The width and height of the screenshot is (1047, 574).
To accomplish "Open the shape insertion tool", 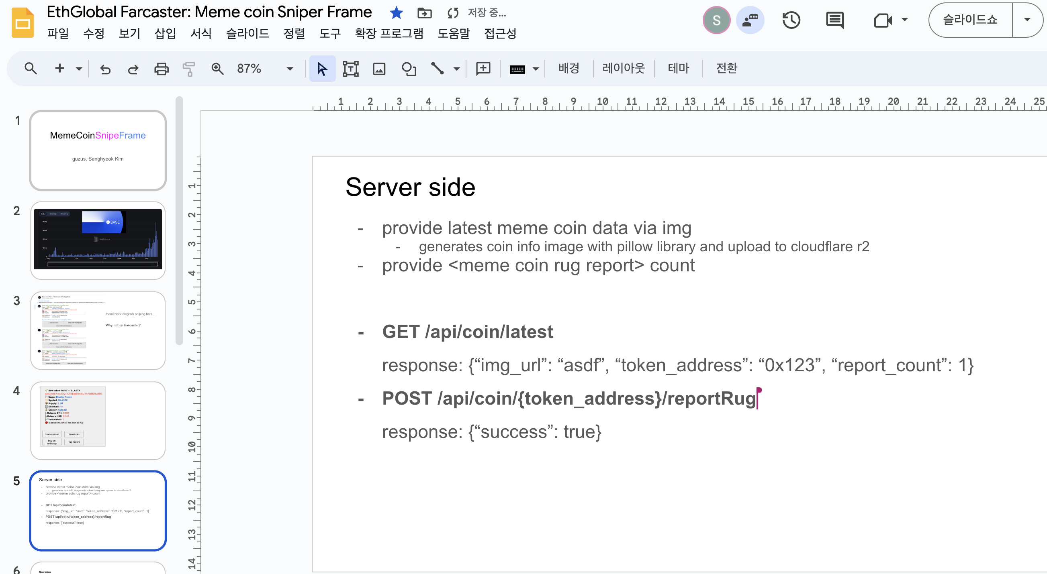I will [409, 69].
